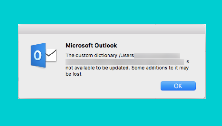The height and width of the screenshot is (126, 222).
Task: Select the Microsoft Outlook dialog heading
Action: click(91, 45)
